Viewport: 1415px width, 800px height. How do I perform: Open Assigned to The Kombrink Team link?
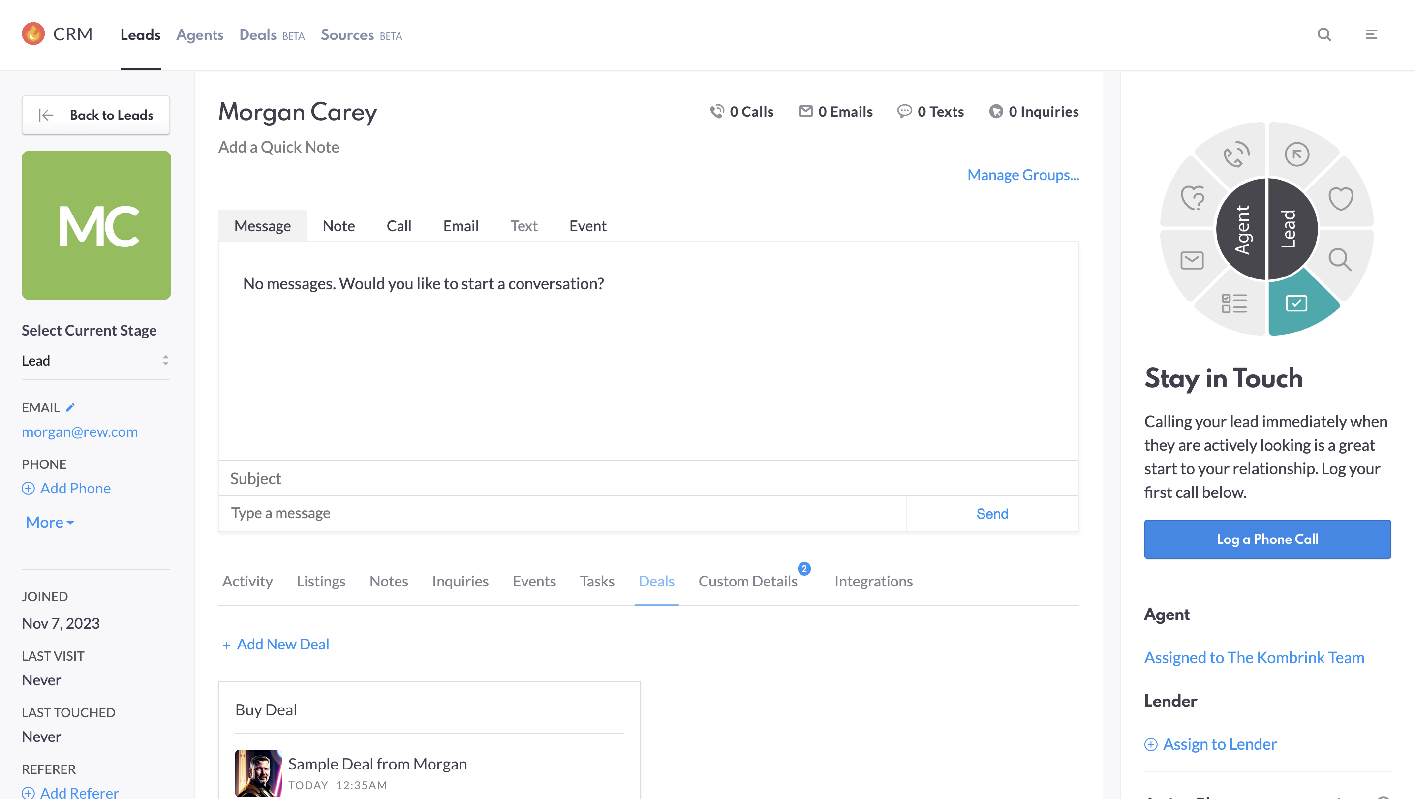pos(1254,657)
